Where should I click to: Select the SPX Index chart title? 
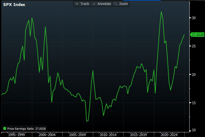coord(14,5)
